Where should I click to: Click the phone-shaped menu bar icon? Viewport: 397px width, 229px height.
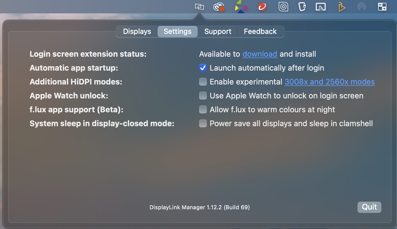pos(302,7)
